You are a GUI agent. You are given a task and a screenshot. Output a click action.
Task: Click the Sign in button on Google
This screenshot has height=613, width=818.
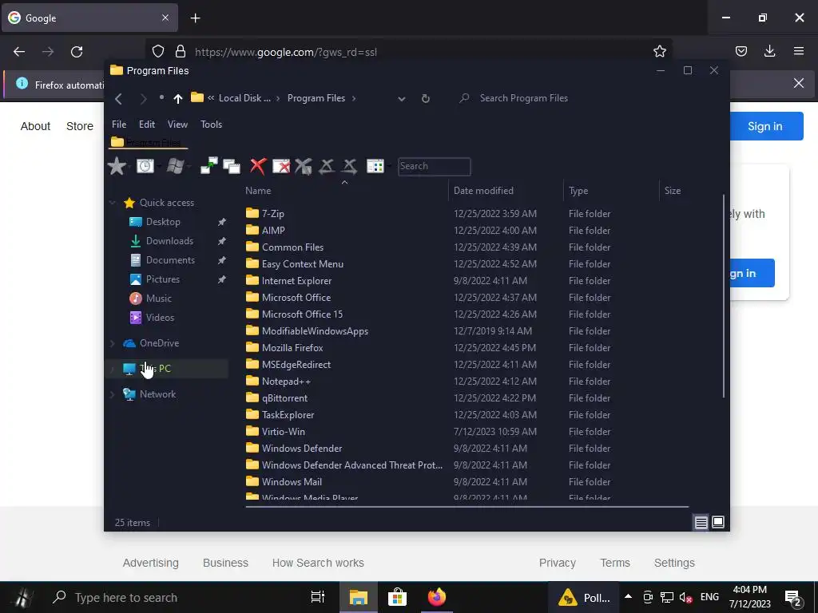pos(764,127)
